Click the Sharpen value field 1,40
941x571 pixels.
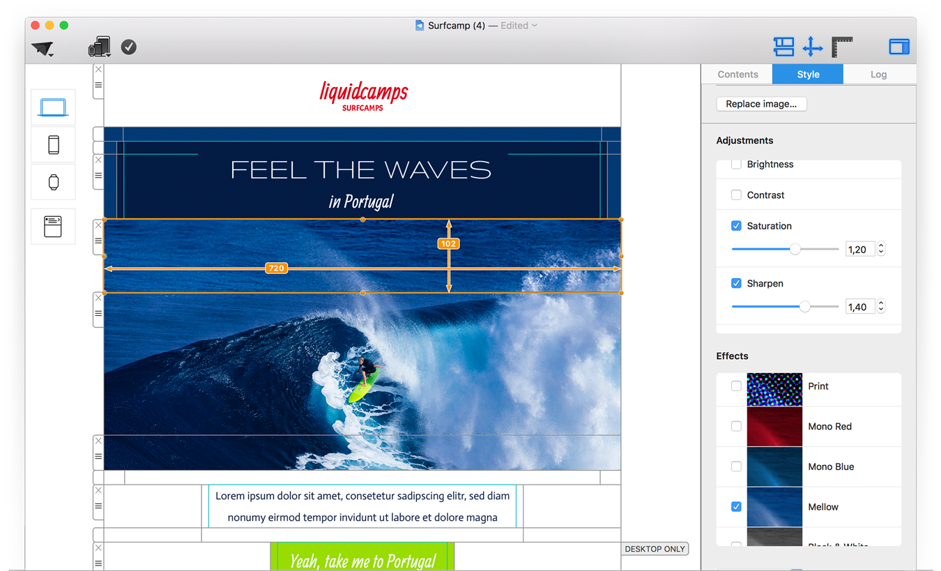[860, 307]
